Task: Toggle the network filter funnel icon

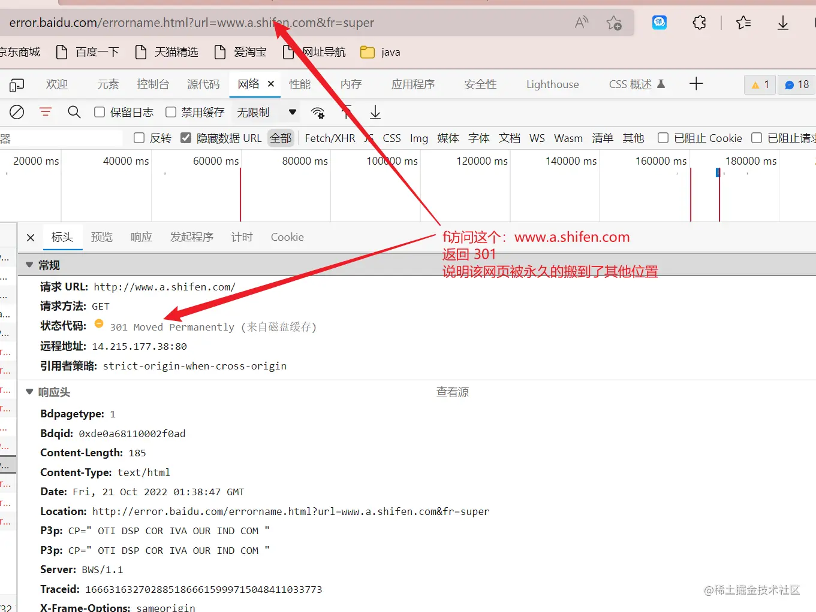Action: point(46,112)
